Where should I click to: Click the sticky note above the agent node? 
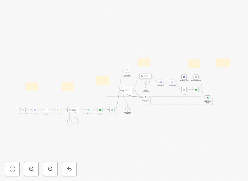(x=143, y=62)
